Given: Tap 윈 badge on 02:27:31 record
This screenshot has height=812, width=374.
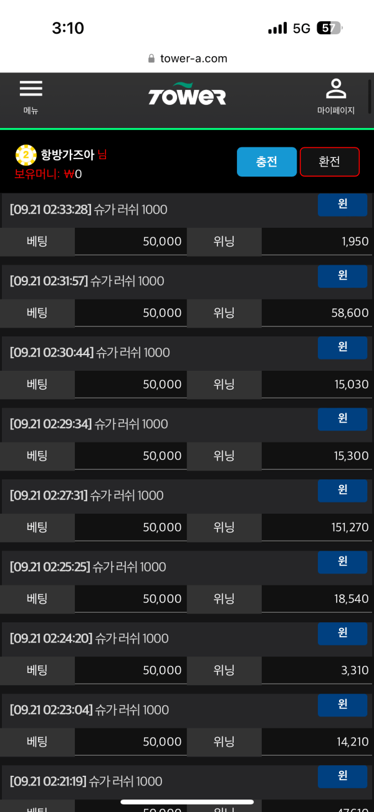Looking at the screenshot, I should 342,491.
